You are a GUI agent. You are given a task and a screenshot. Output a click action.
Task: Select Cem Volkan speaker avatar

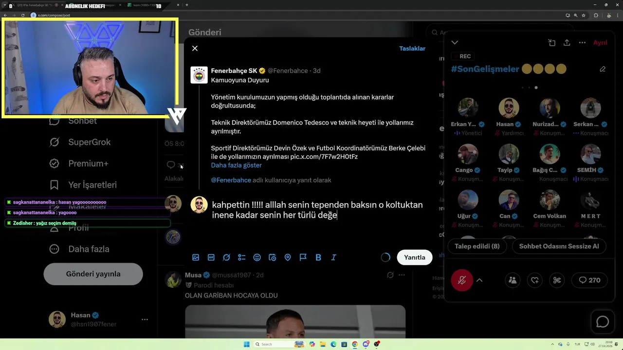tap(550, 200)
